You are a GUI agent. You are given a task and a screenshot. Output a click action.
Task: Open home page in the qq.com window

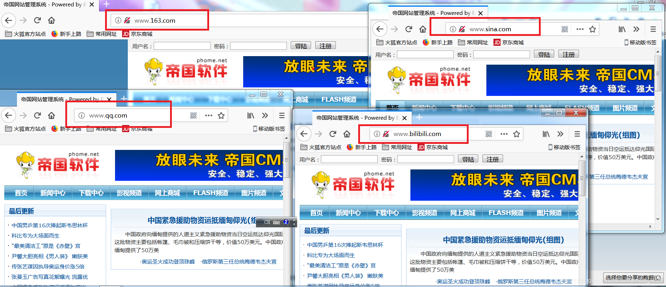51,115
